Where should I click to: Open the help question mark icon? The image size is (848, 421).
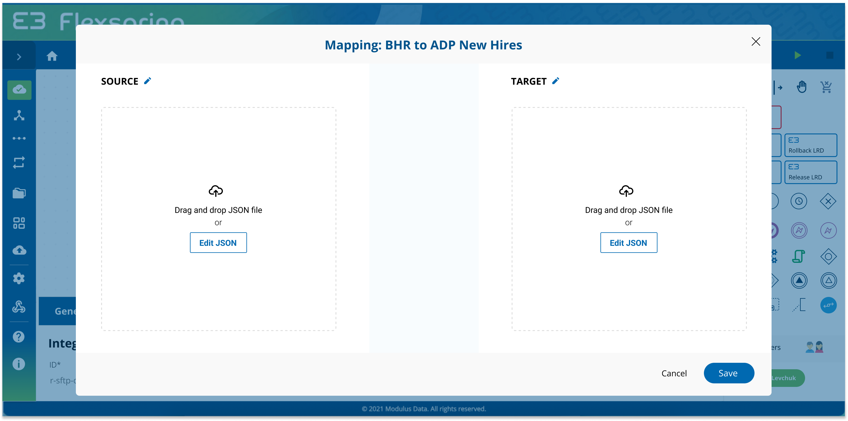click(x=19, y=337)
